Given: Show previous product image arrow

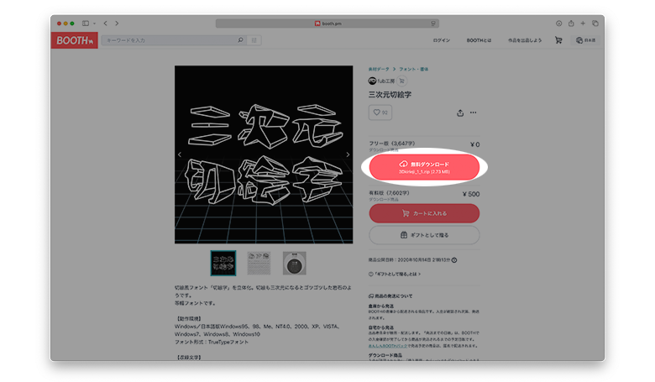Looking at the screenshot, I should (180, 154).
